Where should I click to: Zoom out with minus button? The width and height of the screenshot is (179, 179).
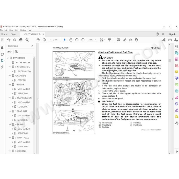coord(77,40)
